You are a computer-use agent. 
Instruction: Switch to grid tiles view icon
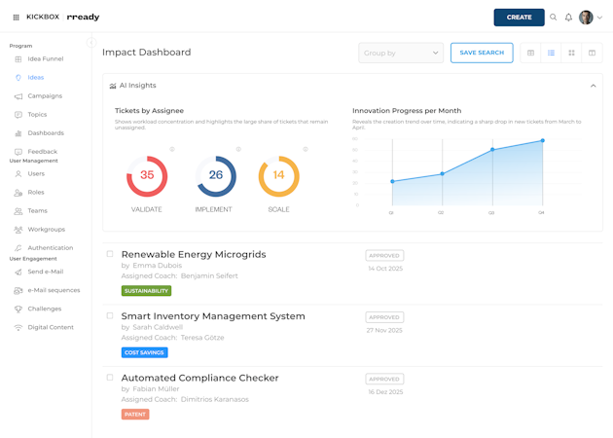(x=571, y=53)
